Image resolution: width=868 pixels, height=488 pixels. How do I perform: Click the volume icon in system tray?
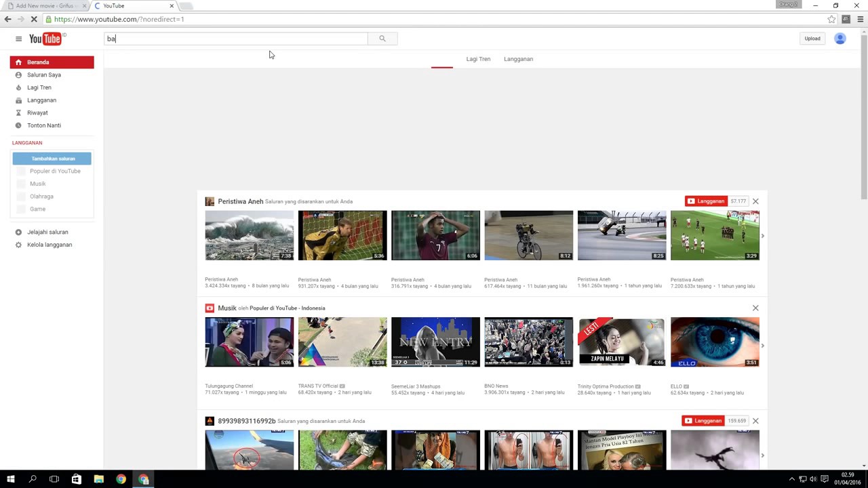click(813, 479)
